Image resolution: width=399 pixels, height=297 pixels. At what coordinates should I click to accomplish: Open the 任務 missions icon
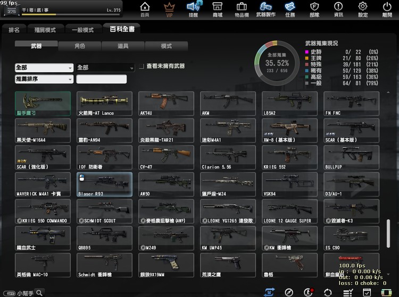coord(290,10)
